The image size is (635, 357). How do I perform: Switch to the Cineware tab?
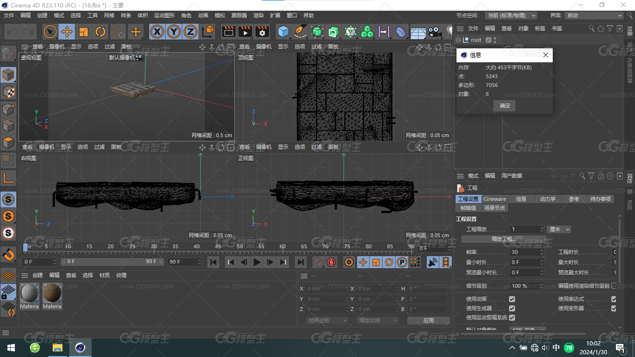[x=495, y=199]
